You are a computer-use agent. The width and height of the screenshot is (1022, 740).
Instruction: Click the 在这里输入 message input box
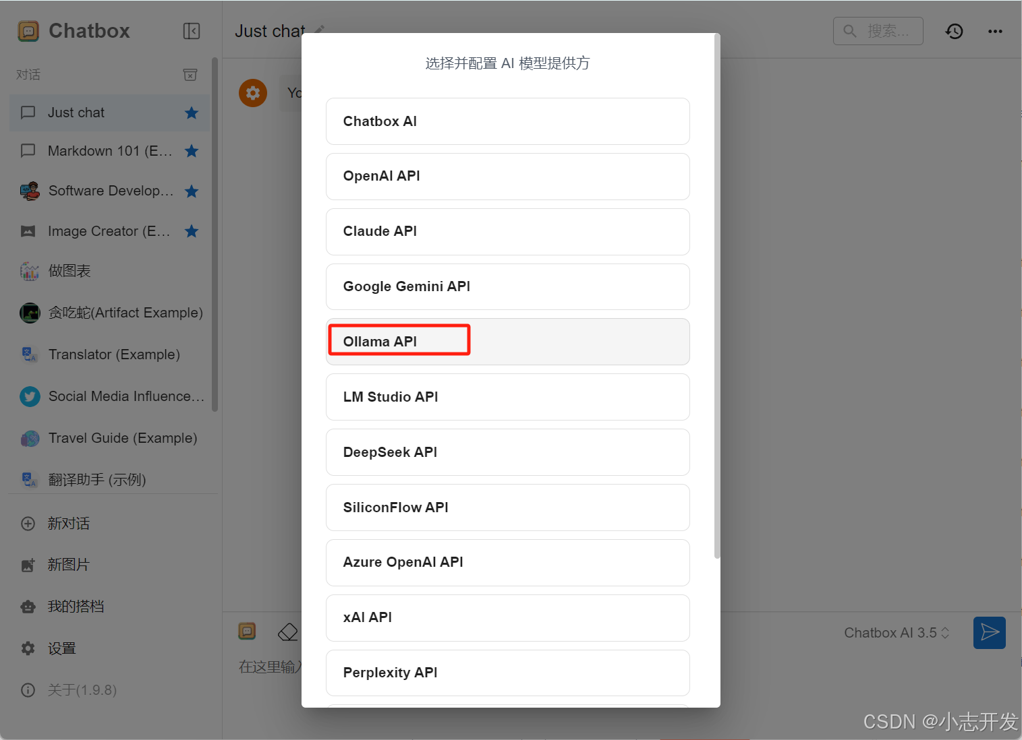coord(270,667)
